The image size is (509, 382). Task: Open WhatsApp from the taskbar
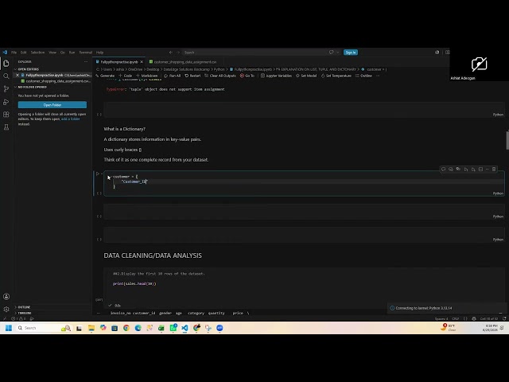coord(173,328)
